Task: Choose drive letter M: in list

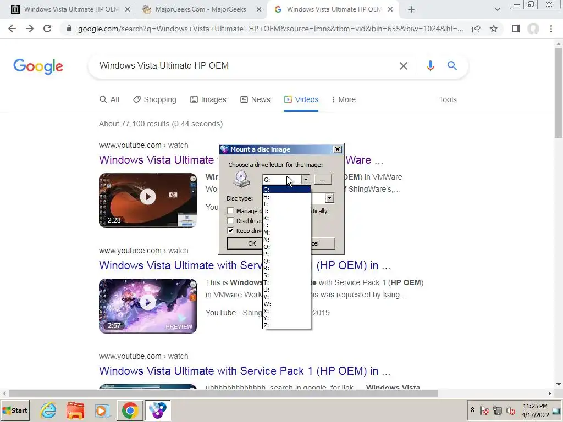Action: [x=286, y=232]
